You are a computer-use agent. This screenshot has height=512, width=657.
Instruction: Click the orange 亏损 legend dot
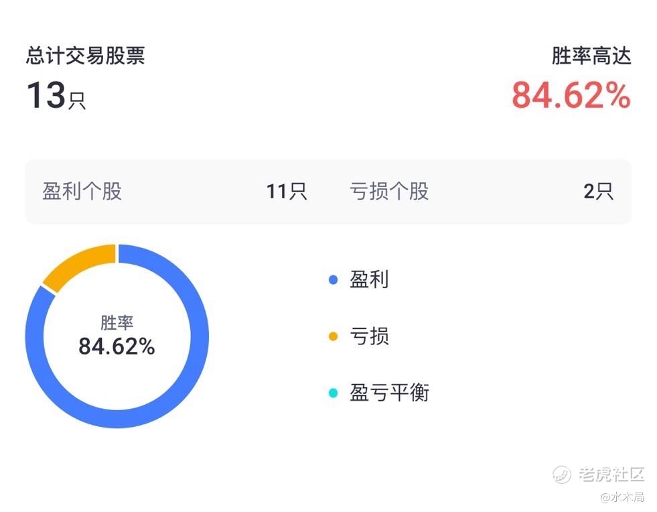(x=333, y=336)
